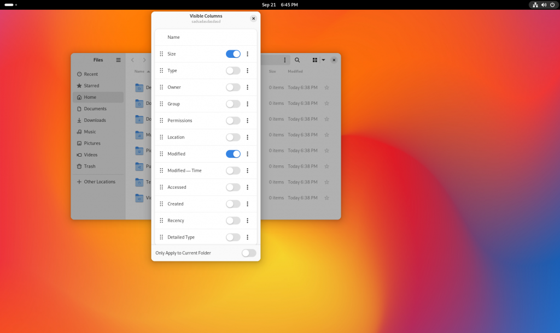Open the calendar by clicking the clock
Viewport: 560px width, 333px height.
280,4
